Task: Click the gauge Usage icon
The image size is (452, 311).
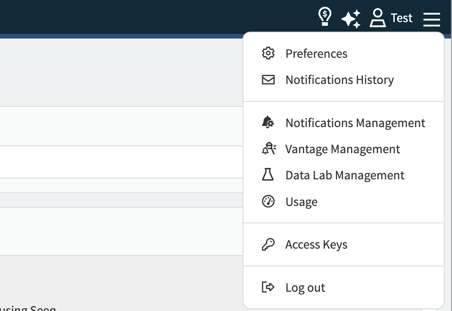Action: [x=268, y=201]
